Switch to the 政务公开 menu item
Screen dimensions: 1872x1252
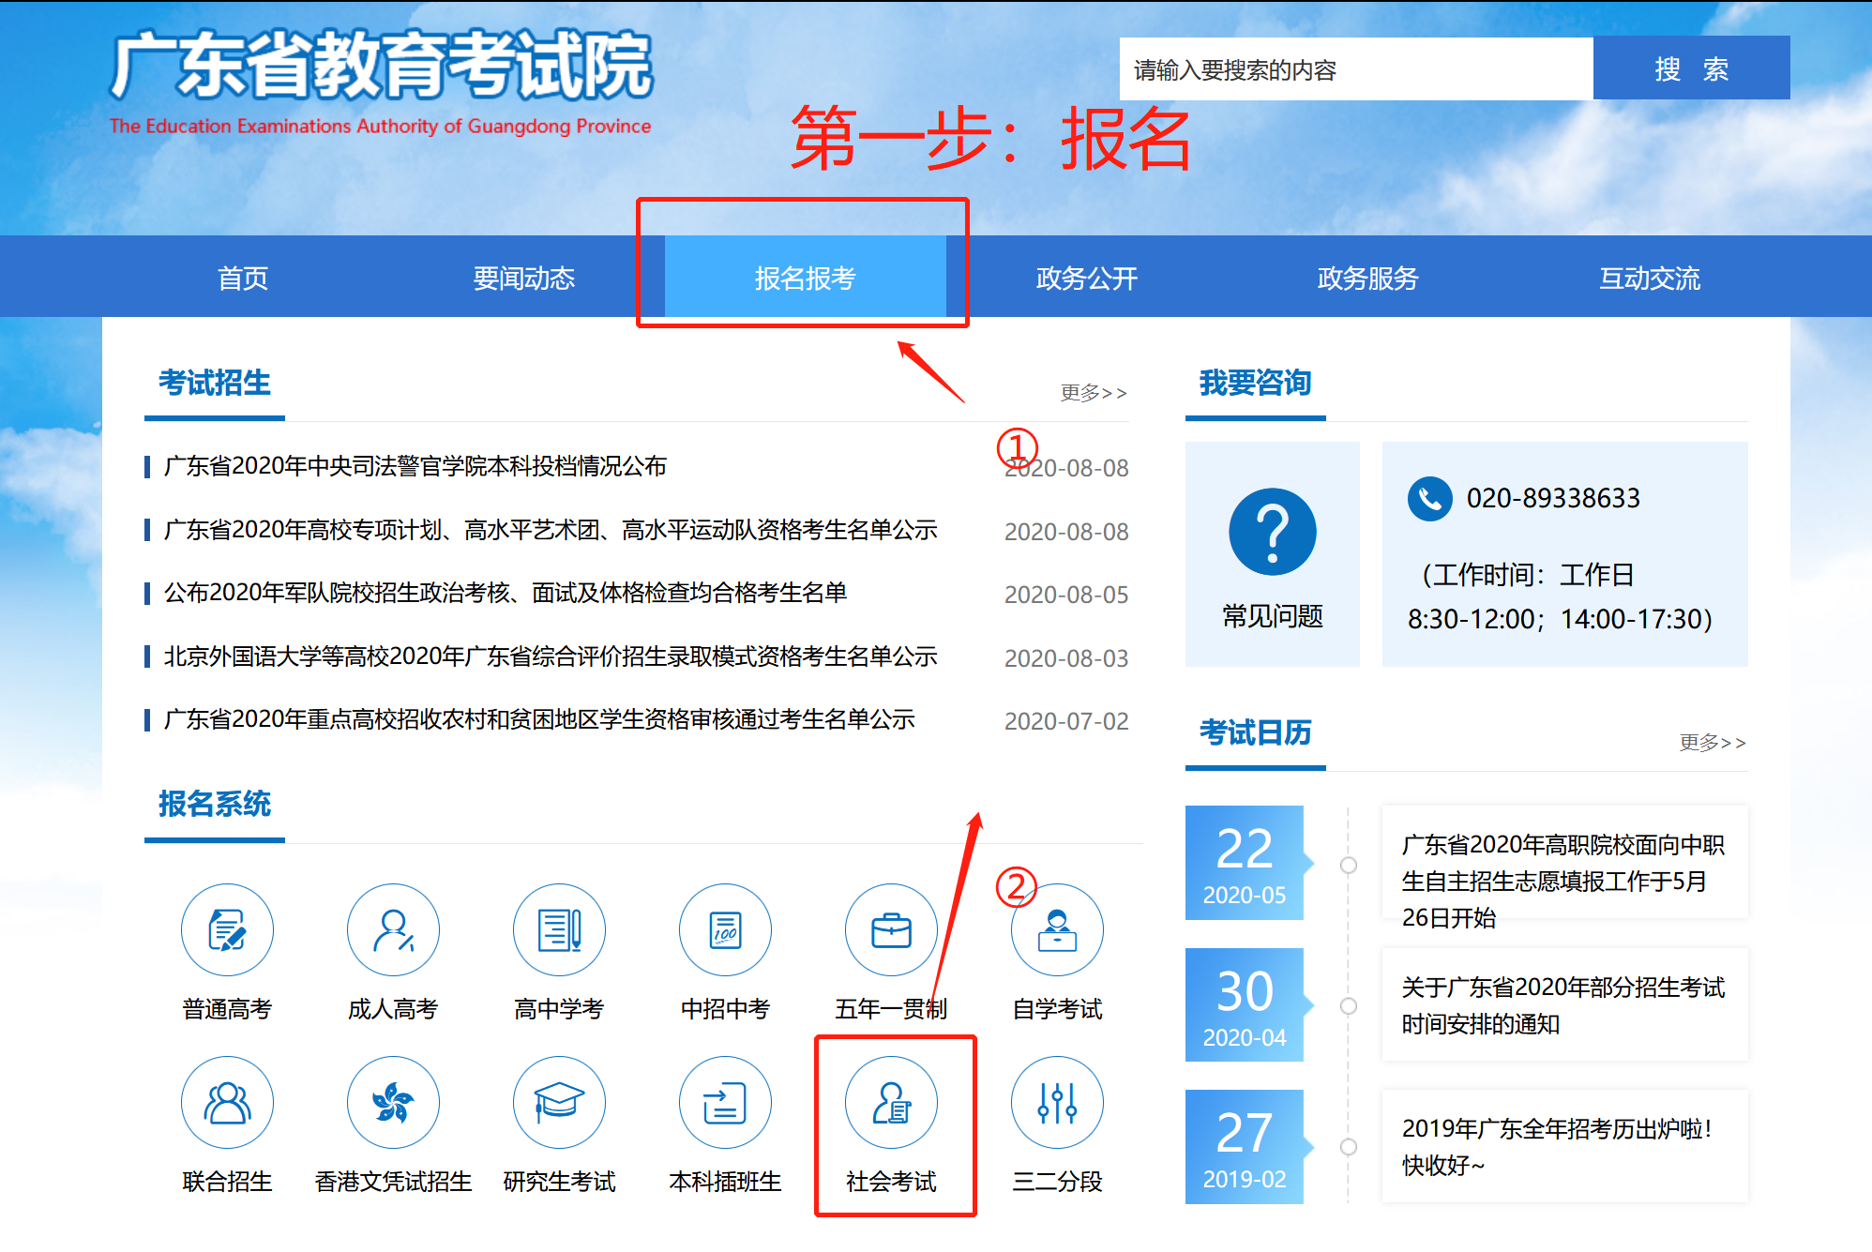1086,278
